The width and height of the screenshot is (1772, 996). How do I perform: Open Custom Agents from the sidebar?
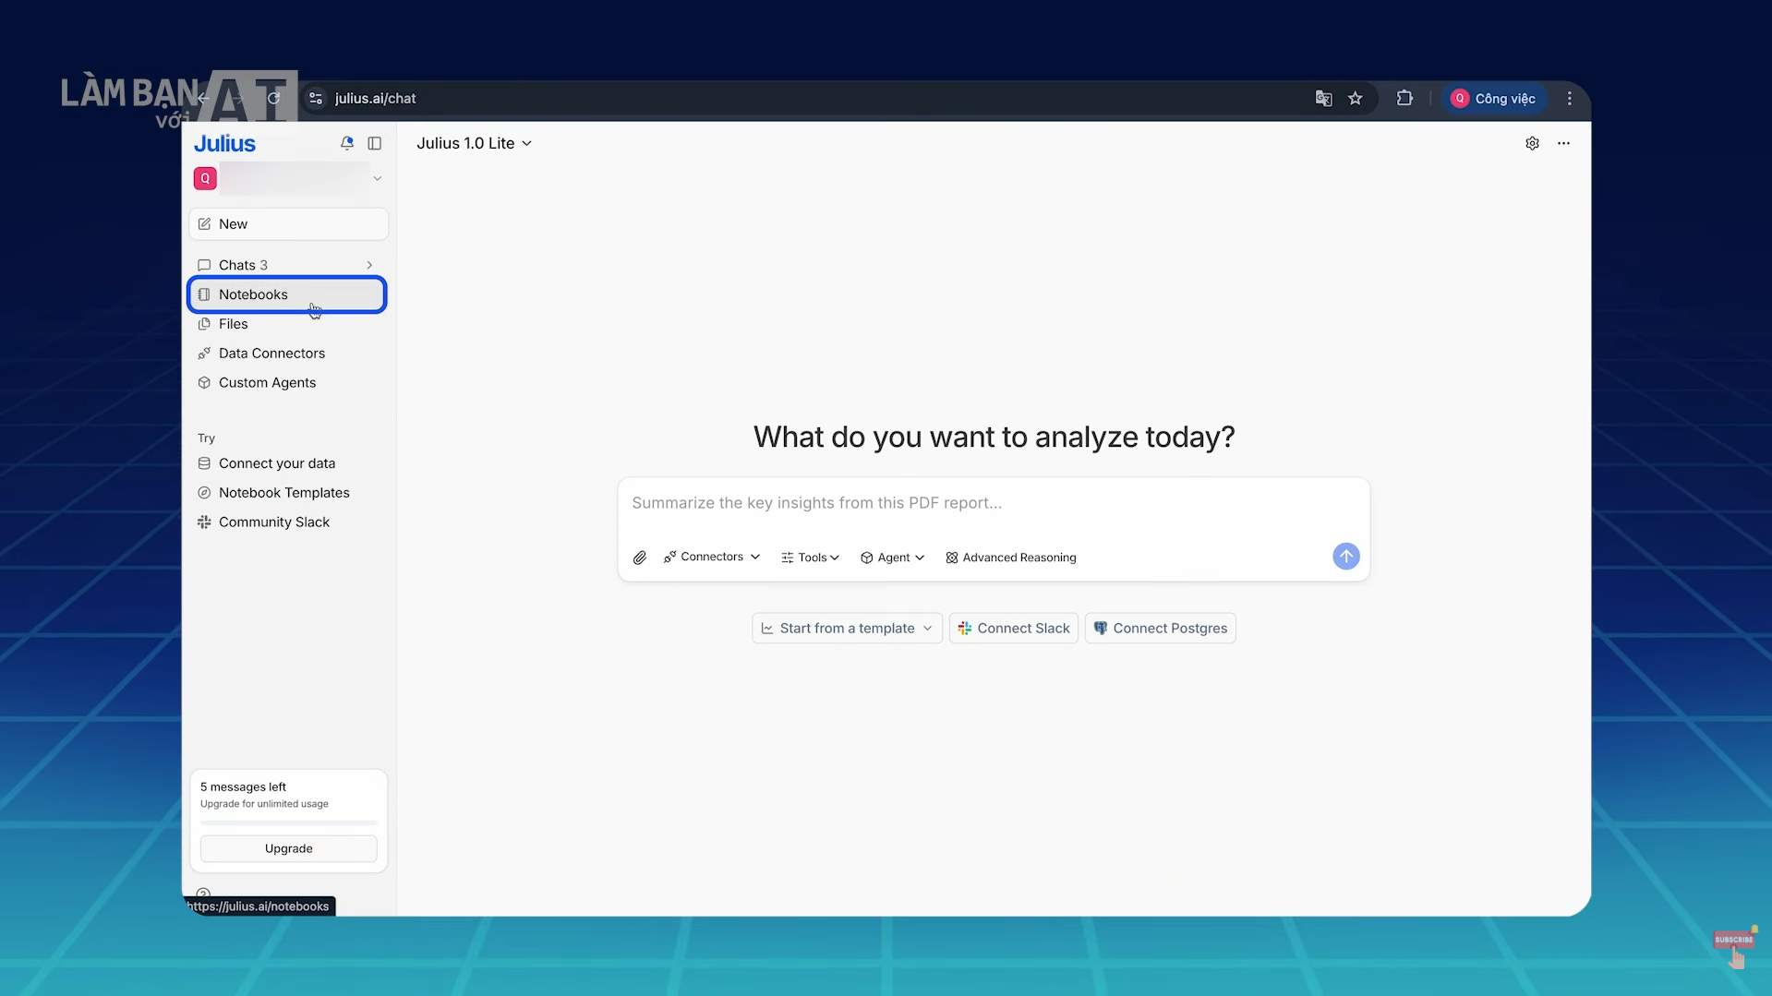click(x=267, y=382)
